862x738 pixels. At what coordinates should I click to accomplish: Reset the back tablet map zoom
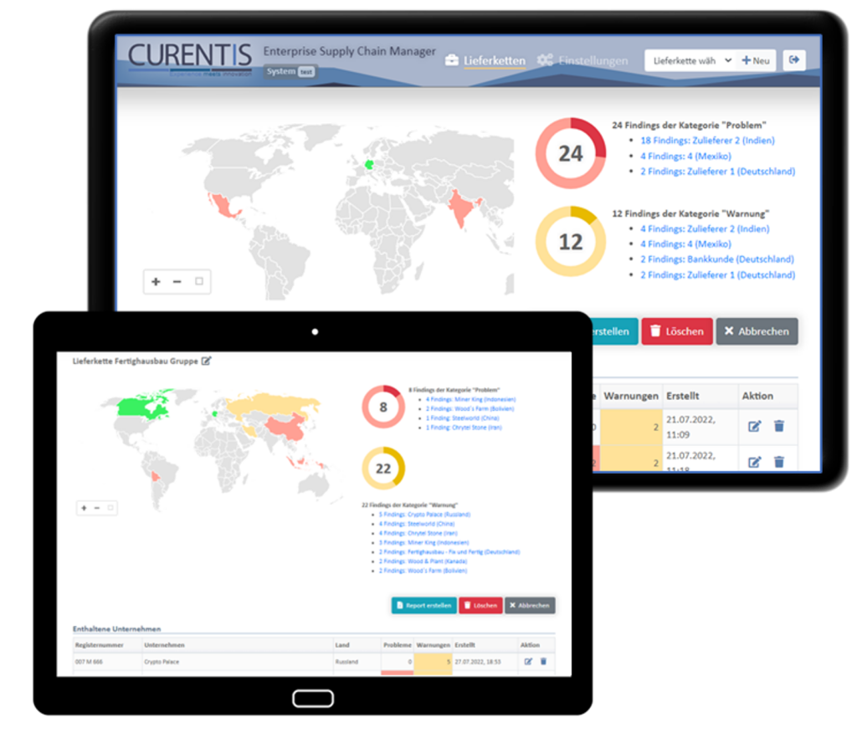pos(199,281)
